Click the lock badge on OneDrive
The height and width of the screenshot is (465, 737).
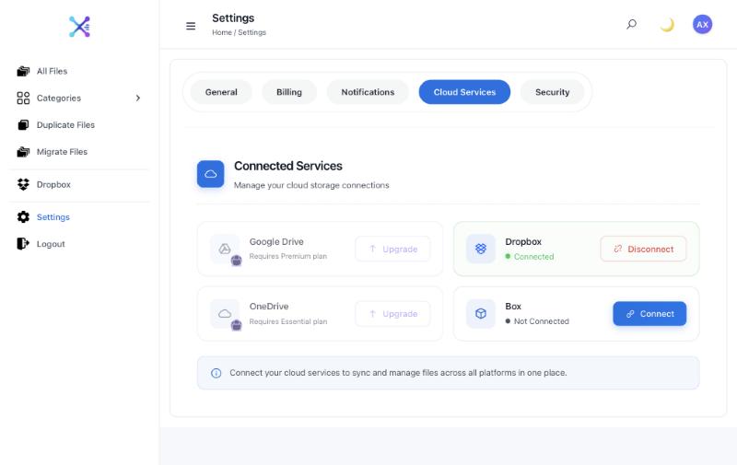[x=237, y=324]
